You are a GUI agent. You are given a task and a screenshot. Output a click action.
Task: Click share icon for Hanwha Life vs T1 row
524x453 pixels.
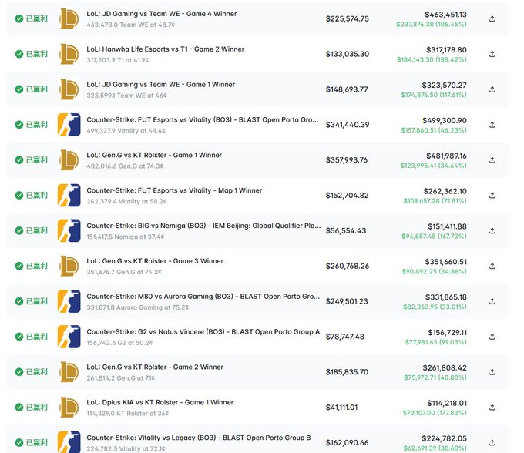(x=492, y=54)
